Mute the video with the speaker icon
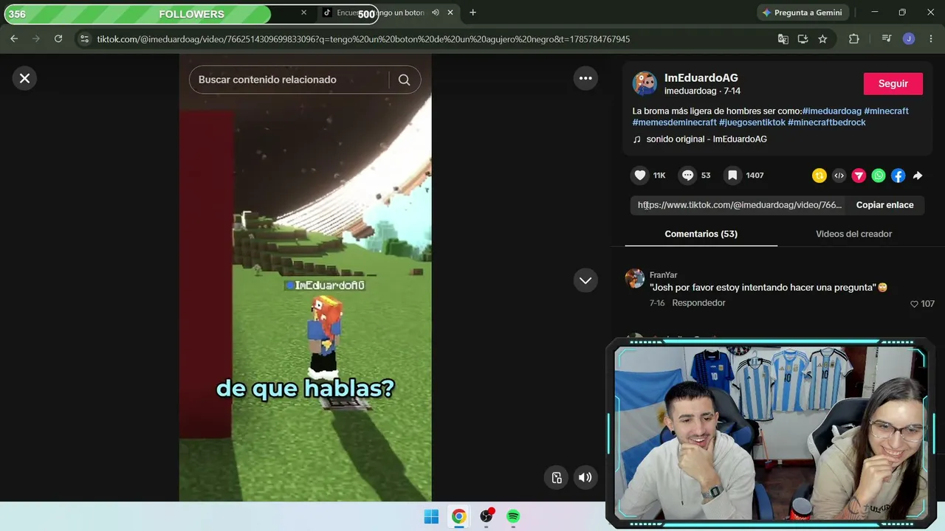 tap(585, 477)
